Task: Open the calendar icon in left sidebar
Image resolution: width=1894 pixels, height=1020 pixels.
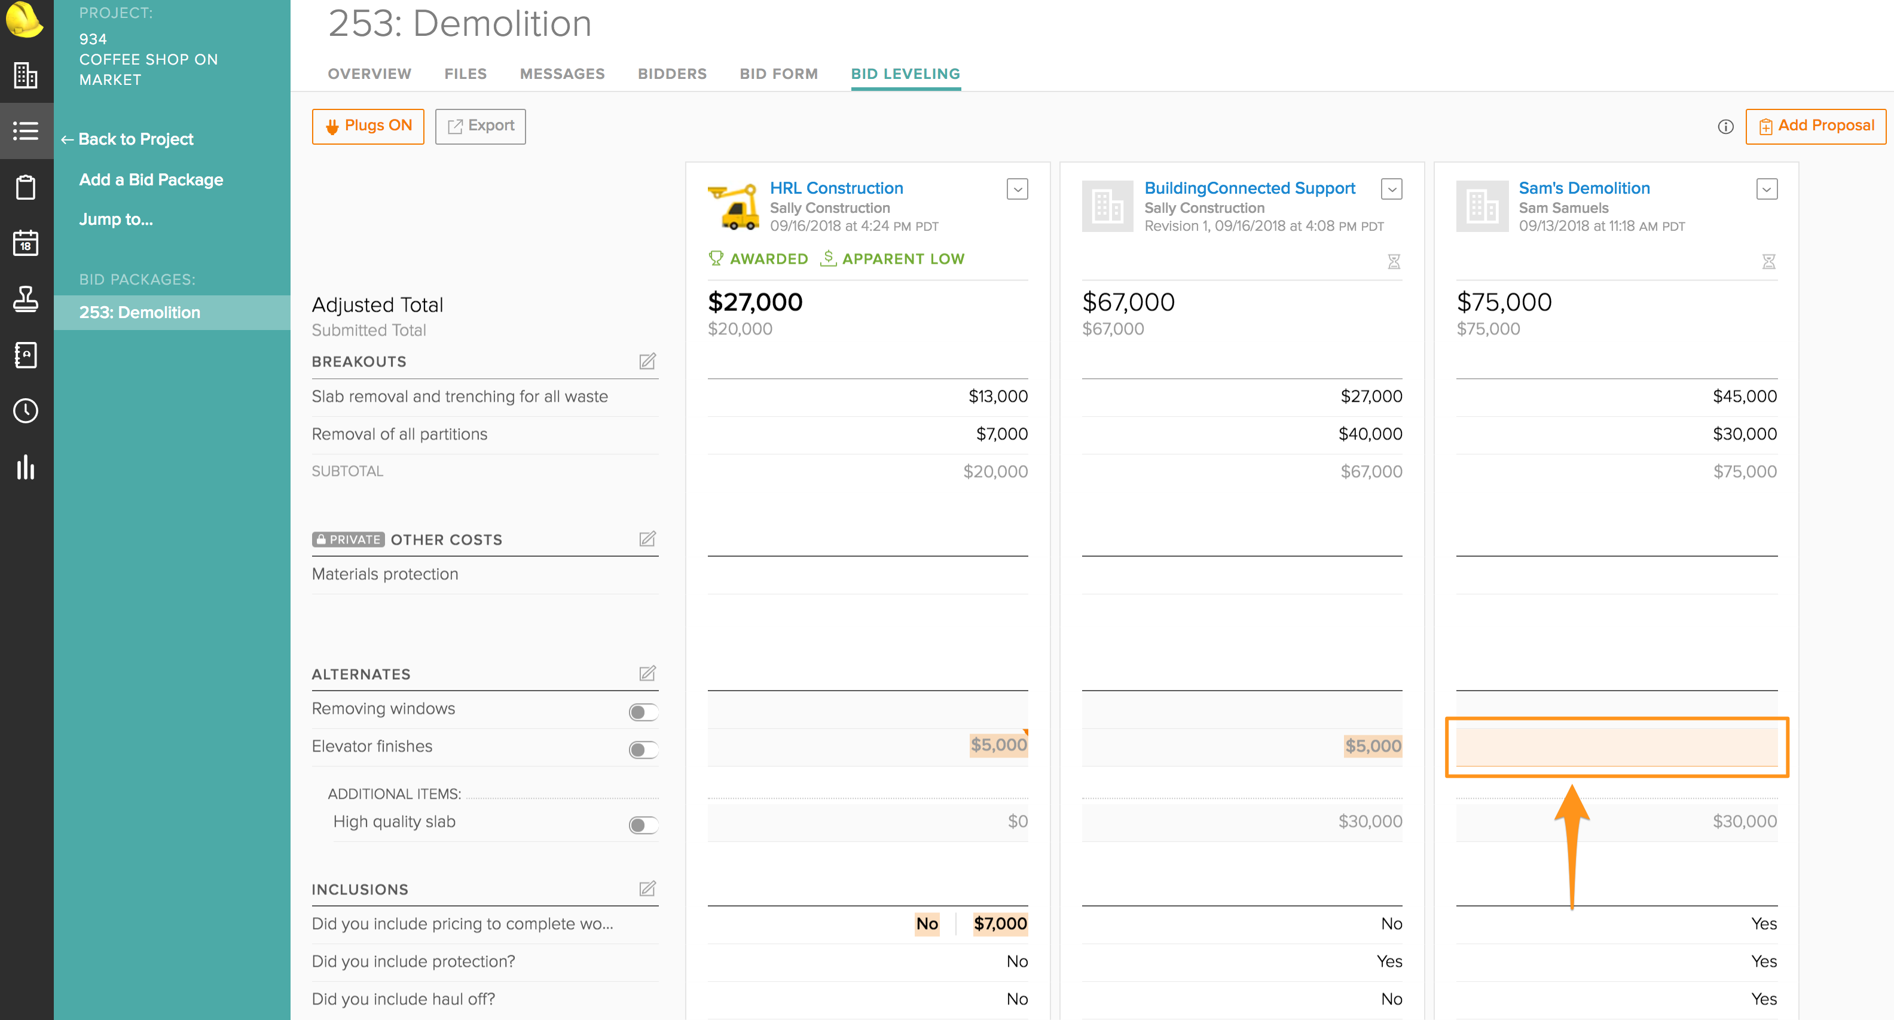Action: [x=26, y=243]
